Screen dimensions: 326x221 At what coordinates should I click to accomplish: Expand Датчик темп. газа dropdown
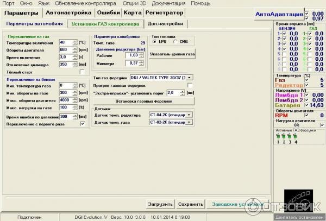(190, 122)
